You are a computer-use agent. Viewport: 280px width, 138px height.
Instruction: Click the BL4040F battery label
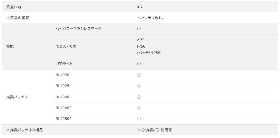pos(63,108)
